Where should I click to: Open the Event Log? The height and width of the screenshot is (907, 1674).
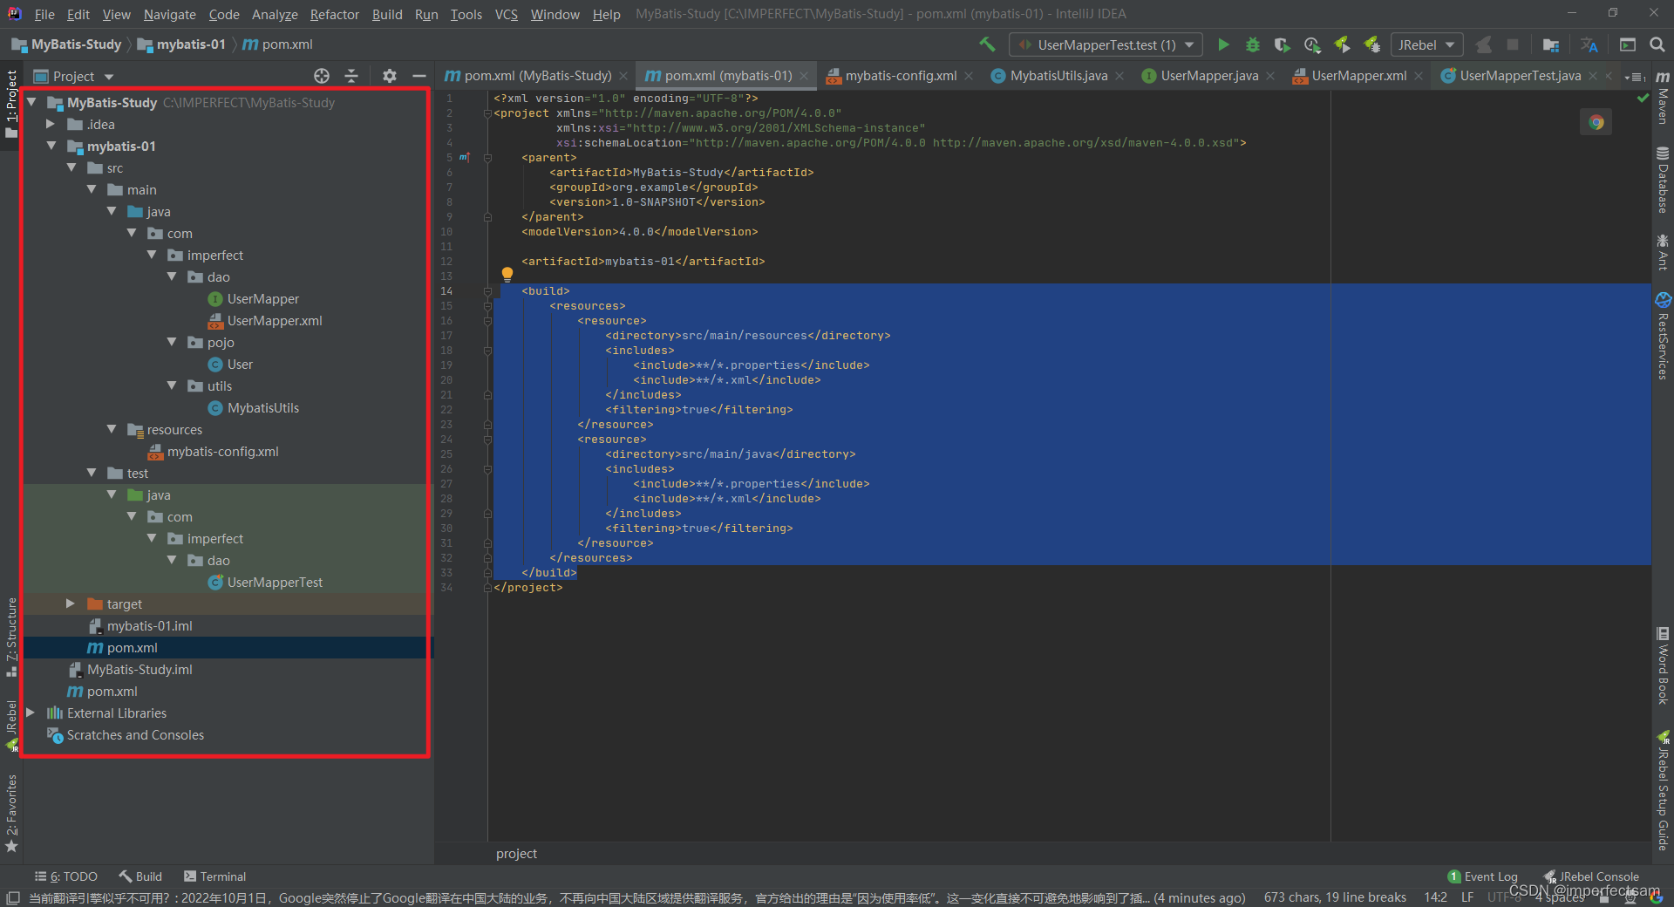1482,876
